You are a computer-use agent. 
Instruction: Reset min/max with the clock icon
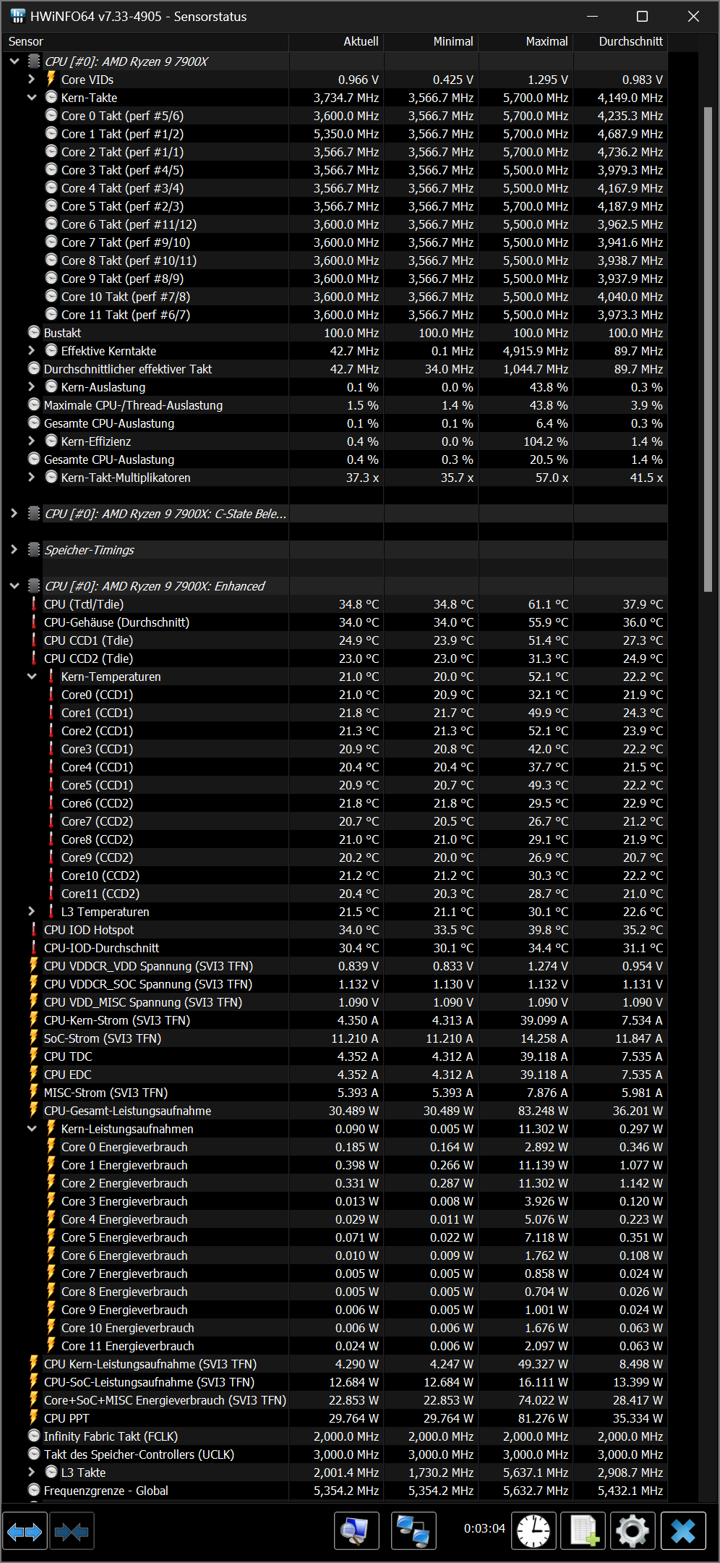533,1531
